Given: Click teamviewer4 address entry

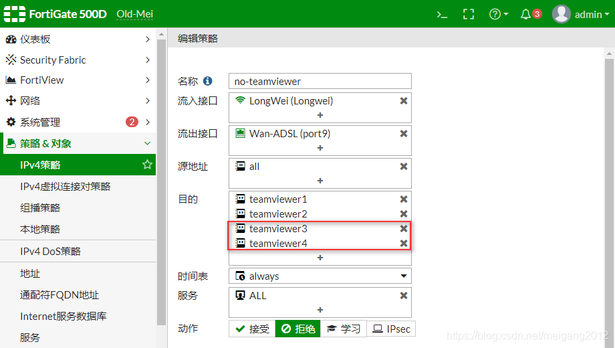Looking at the screenshot, I should point(271,243).
